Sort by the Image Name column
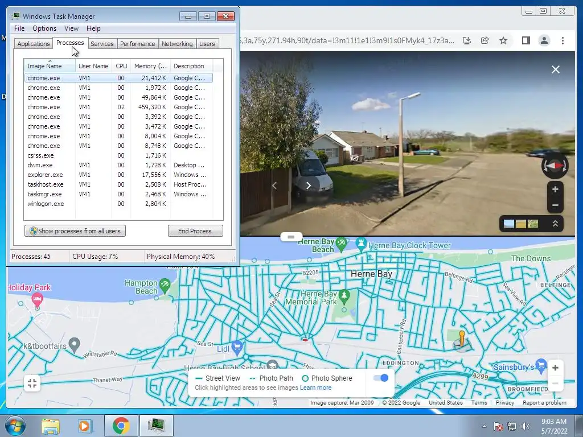The width and height of the screenshot is (583, 437). [x=50, y=66]
